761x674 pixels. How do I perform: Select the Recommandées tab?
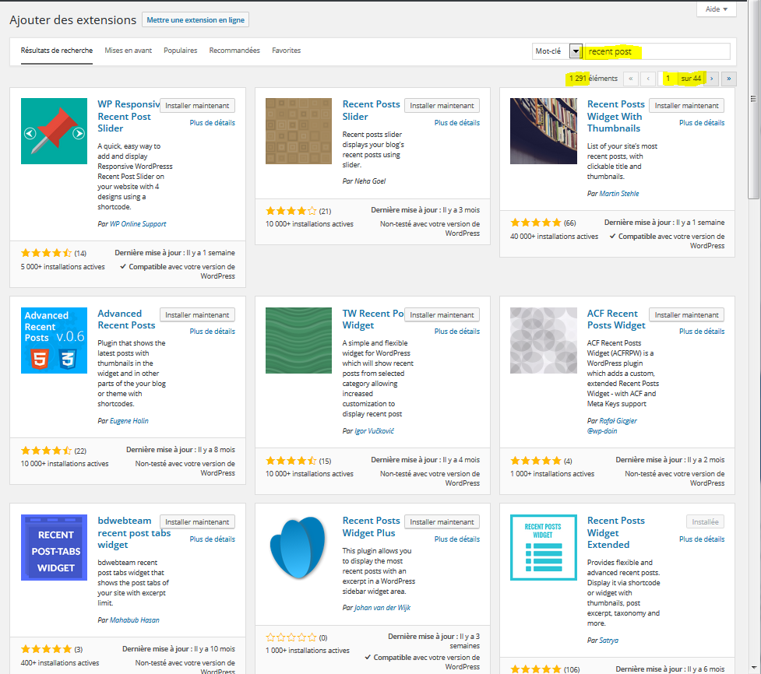[234, 51]
